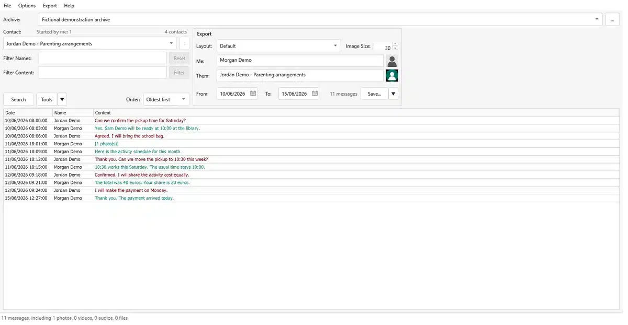The image size is (628, 325).
Task: Select message 'Can we confirm the pickup time for Saturday?'
Action: pyautogui.click(x=311, y=120)
